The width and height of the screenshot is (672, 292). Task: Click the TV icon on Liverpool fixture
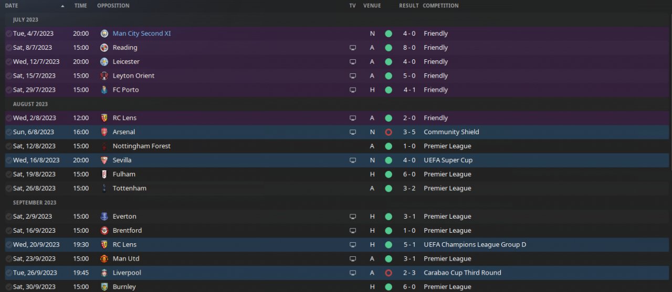point(353,273)
